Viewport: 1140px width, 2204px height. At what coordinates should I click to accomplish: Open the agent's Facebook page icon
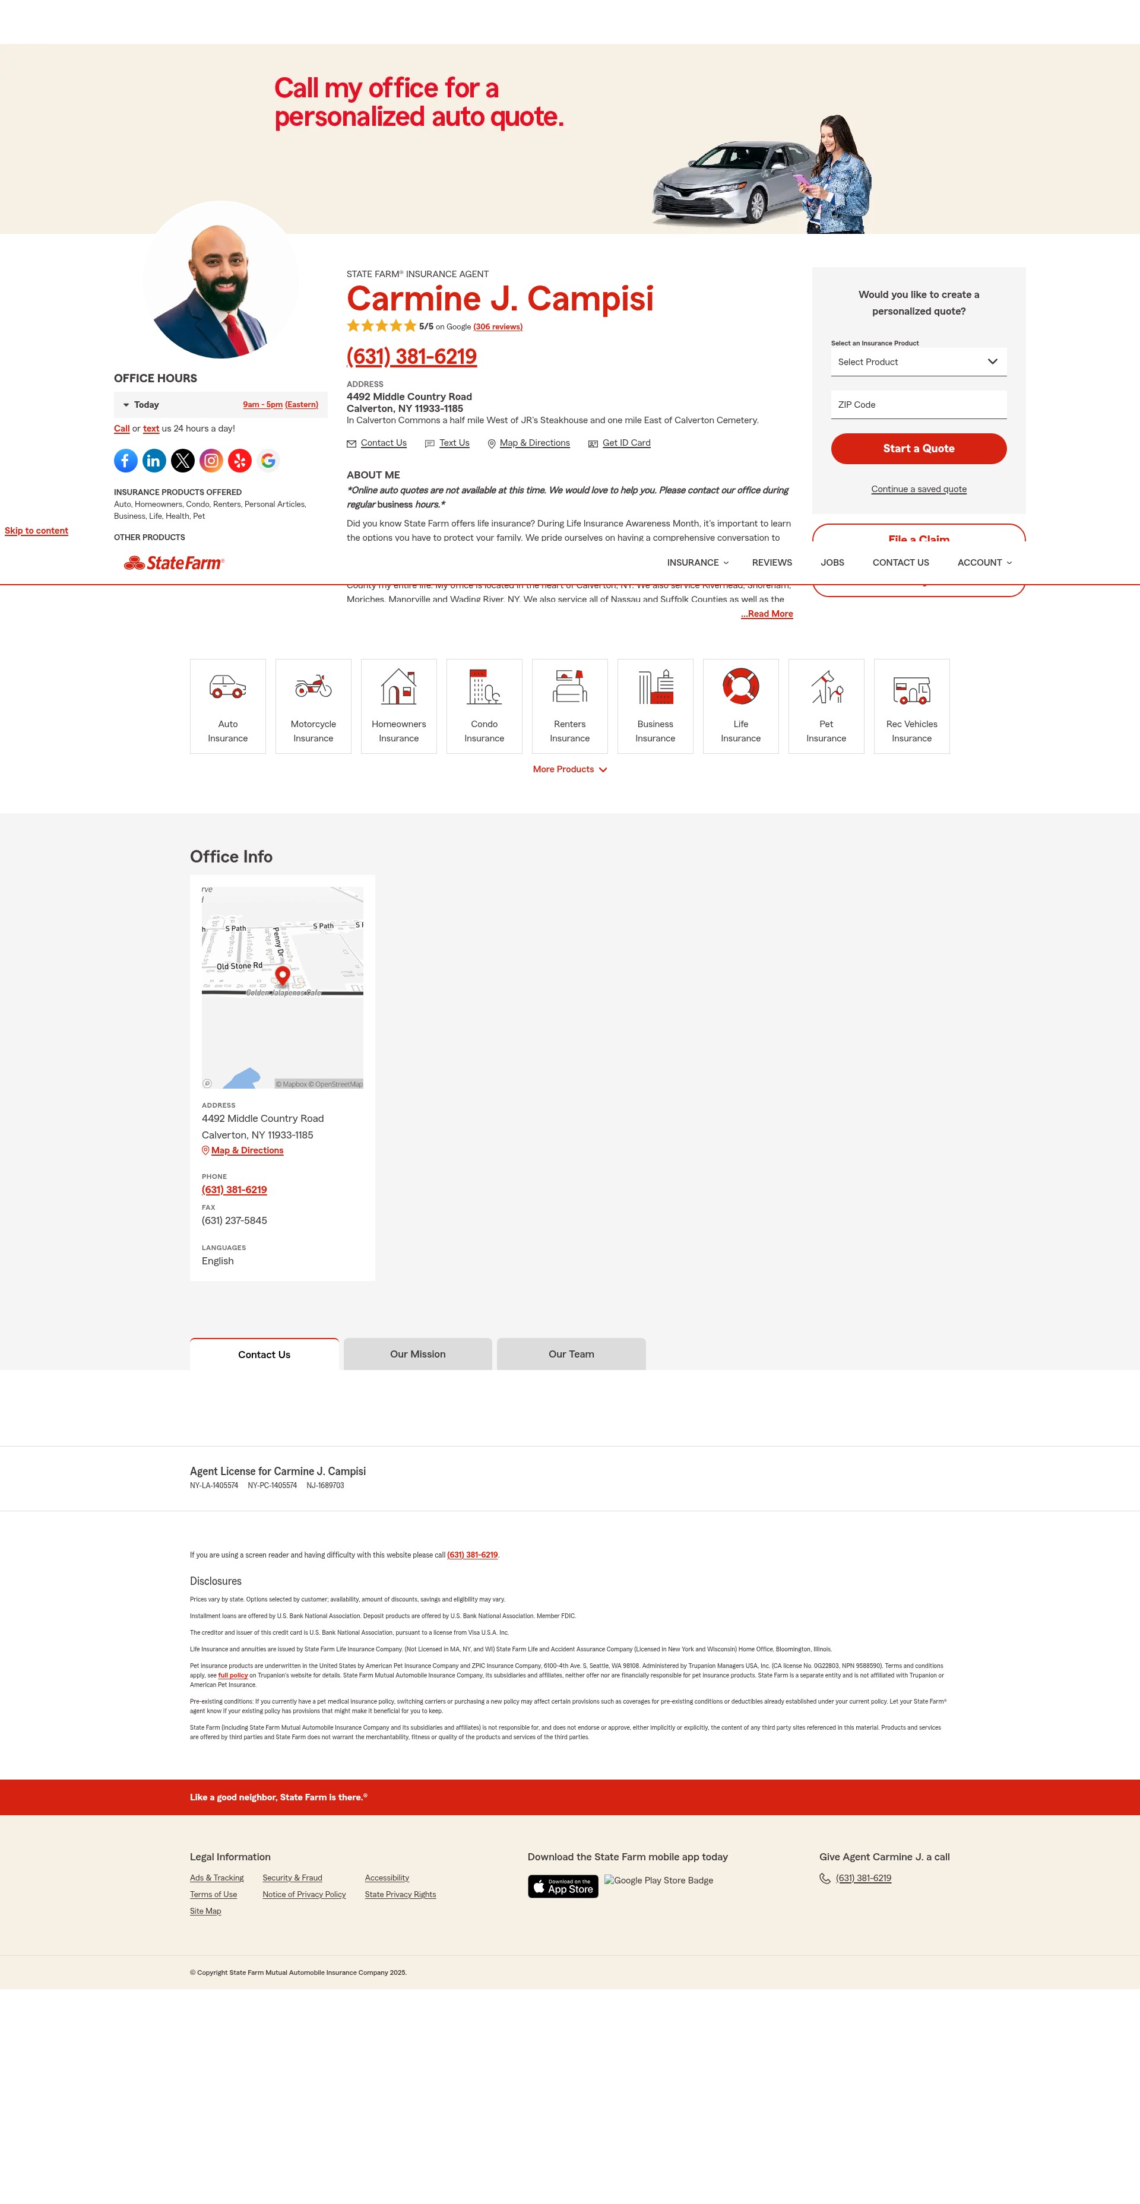(125, 461)
